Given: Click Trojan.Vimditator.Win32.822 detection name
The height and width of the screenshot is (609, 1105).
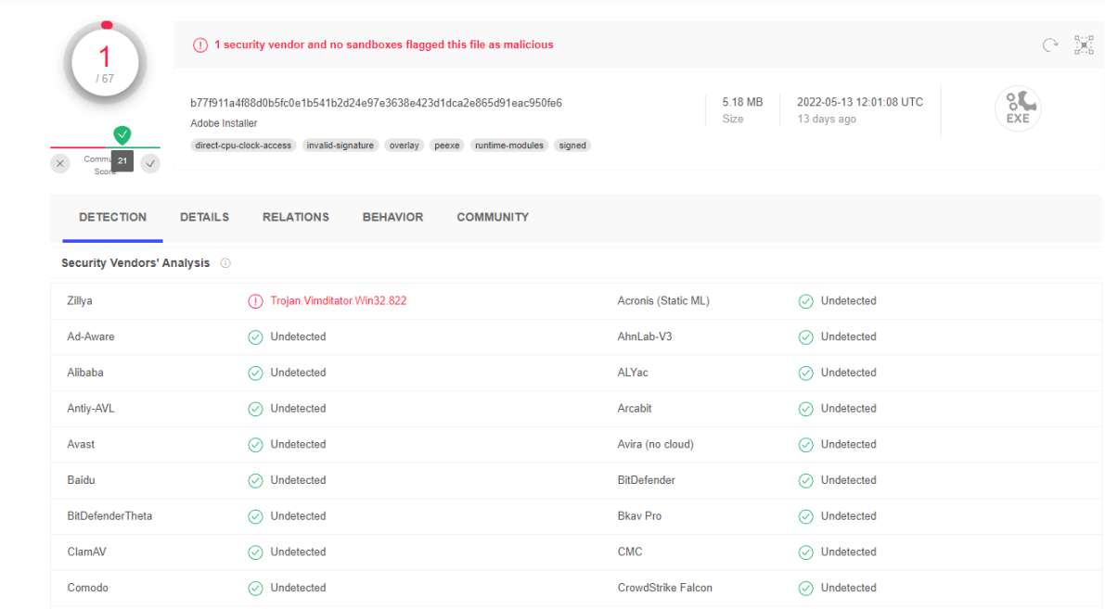Looking at the screenshot, I should tap(339, 300).
